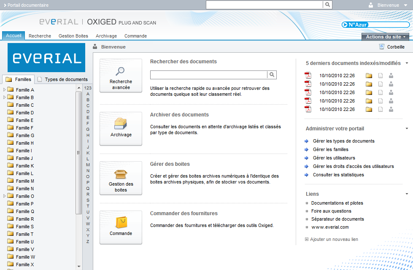Image resolution: width=413 pixels, height=270 pixels.
Task: Open the Commande navigation tab
Action: 136,36
